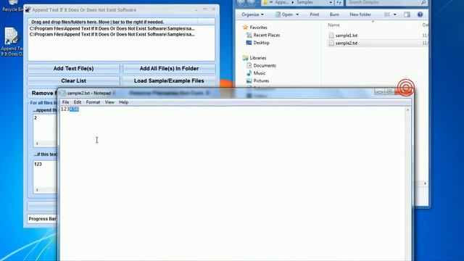The width and height of the screenshot is (464, 261).
Task: Click the Pictures icon in navigation pane
Action: pyautogui.click(x=249, y=80)
